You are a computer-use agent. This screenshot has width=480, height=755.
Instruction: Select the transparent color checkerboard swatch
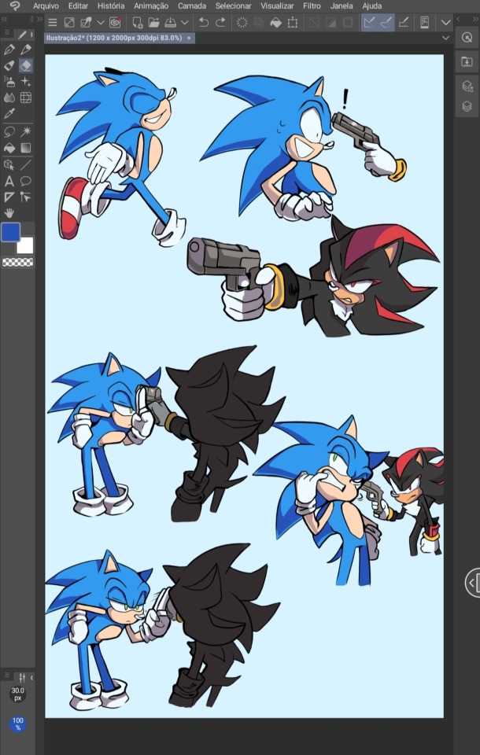(18, 262)
